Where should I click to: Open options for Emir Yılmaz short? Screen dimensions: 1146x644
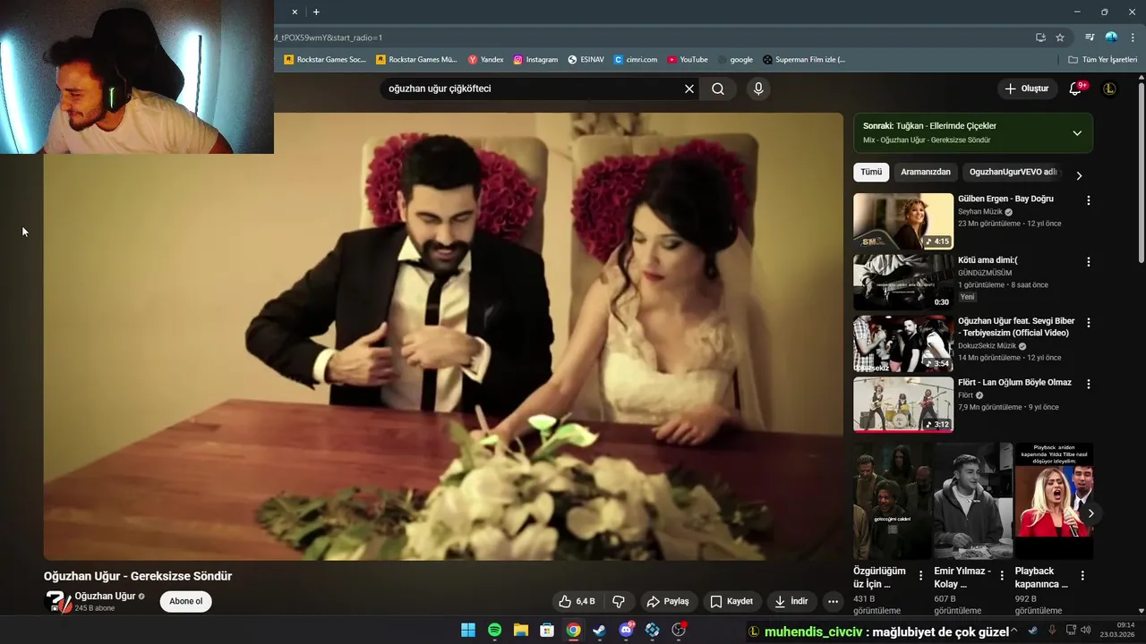tap(1002, 575)
